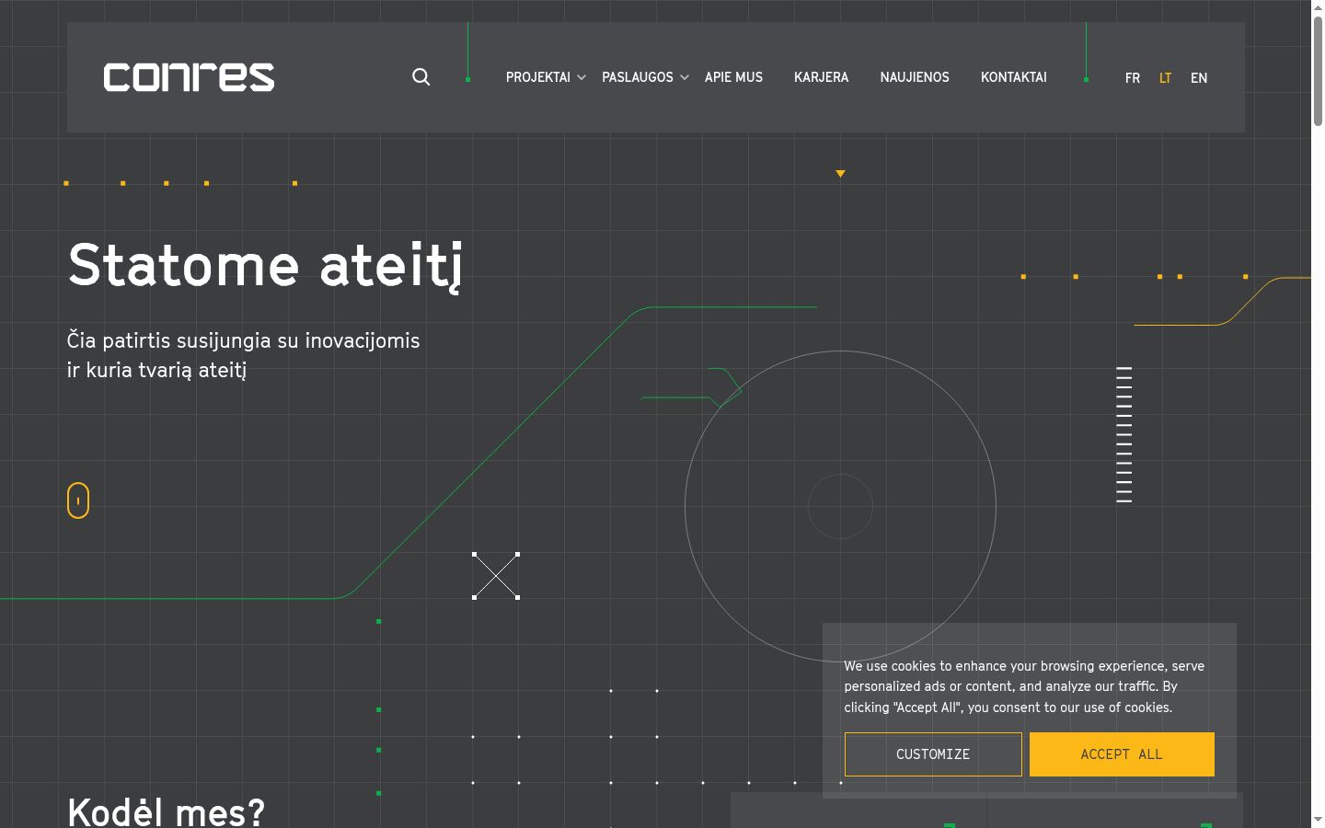
Task: Open the Karjera page
Action: (822, 77)
